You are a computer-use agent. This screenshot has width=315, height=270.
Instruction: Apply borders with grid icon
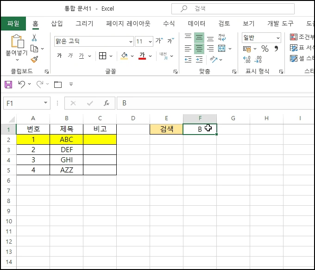(x=103, y=56)
